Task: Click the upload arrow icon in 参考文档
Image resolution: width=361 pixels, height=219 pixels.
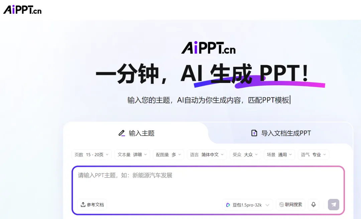Action: pos(83,205)
